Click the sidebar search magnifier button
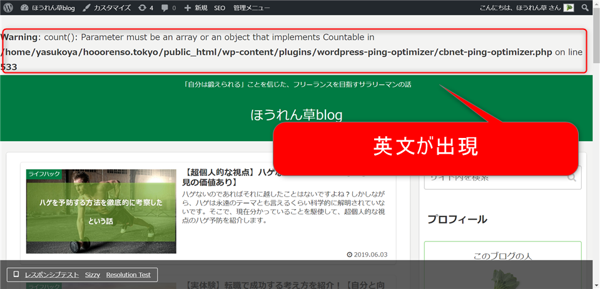The height and width of the screenshot is (289, 600). (x=572, y=177)
